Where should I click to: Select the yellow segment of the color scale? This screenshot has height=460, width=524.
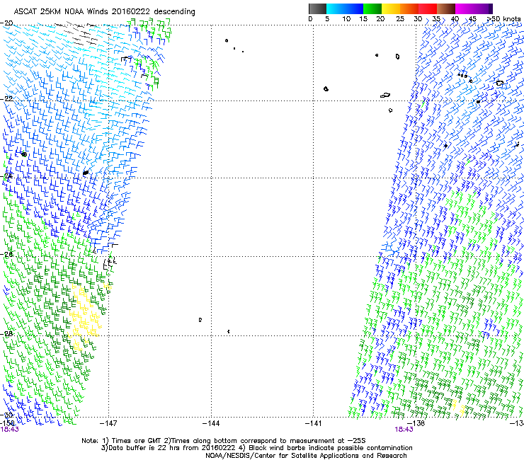[x=391, y=8]
